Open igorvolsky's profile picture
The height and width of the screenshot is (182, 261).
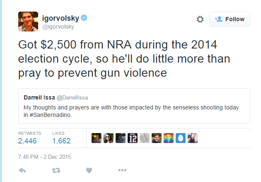[28, 22]
